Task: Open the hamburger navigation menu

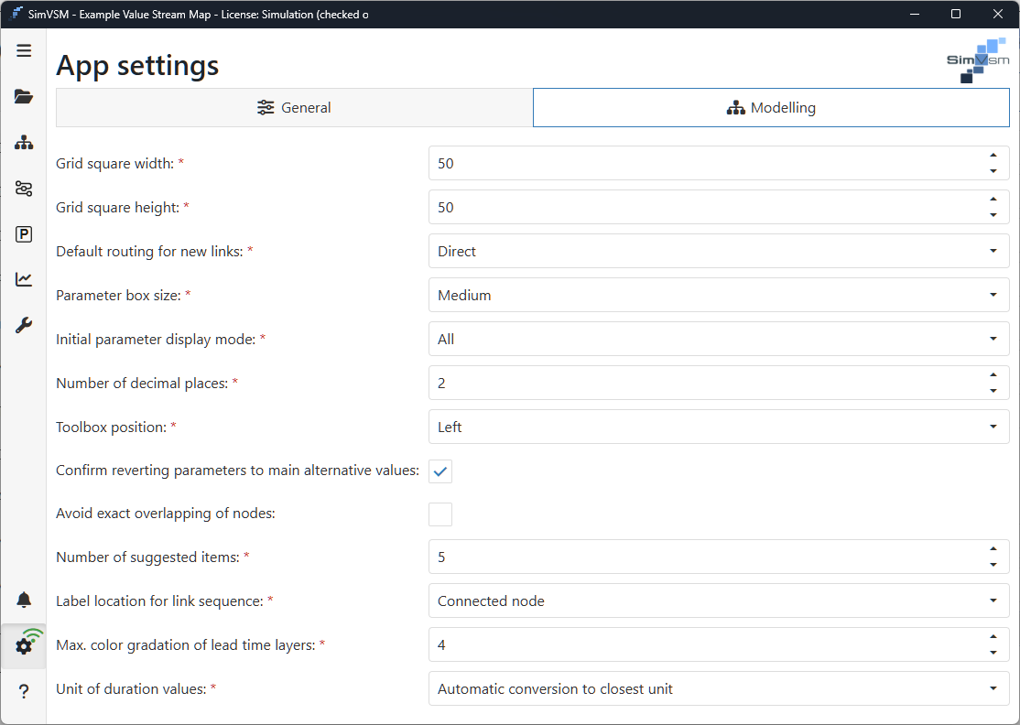Action: [24, 50]
